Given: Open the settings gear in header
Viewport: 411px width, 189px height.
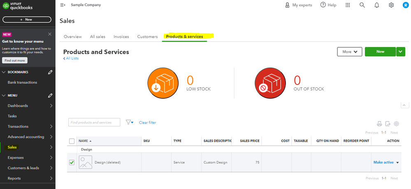Looking at the screenshot, I should point(391,5).
